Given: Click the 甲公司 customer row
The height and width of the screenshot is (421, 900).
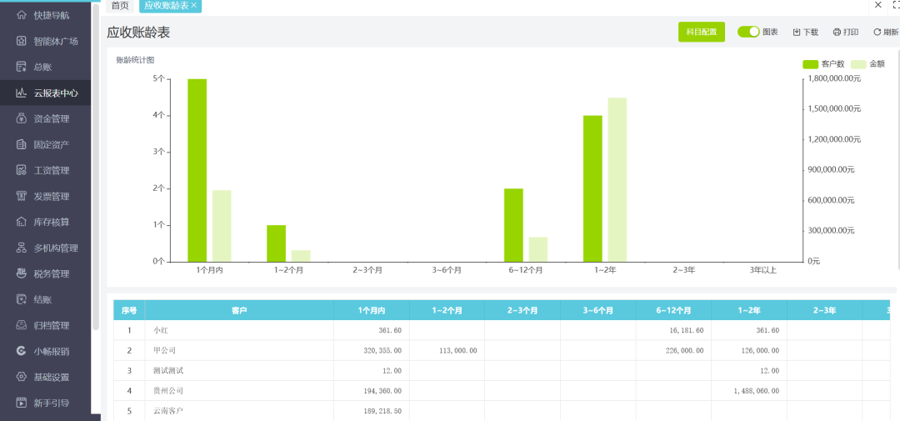Looking at the screenshot, I should pos(165,350).
